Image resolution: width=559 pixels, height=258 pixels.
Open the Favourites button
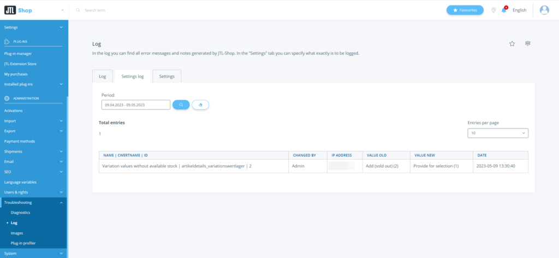[465, 10]
